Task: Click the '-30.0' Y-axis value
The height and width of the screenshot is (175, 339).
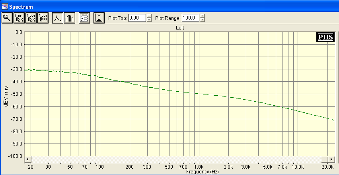Action: 17,69
